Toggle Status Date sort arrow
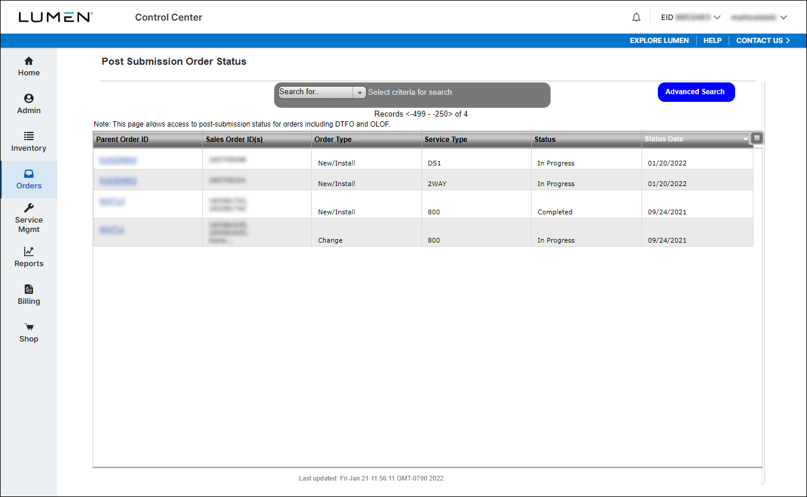Screen dimensions: 807x497 coord(746,140)
